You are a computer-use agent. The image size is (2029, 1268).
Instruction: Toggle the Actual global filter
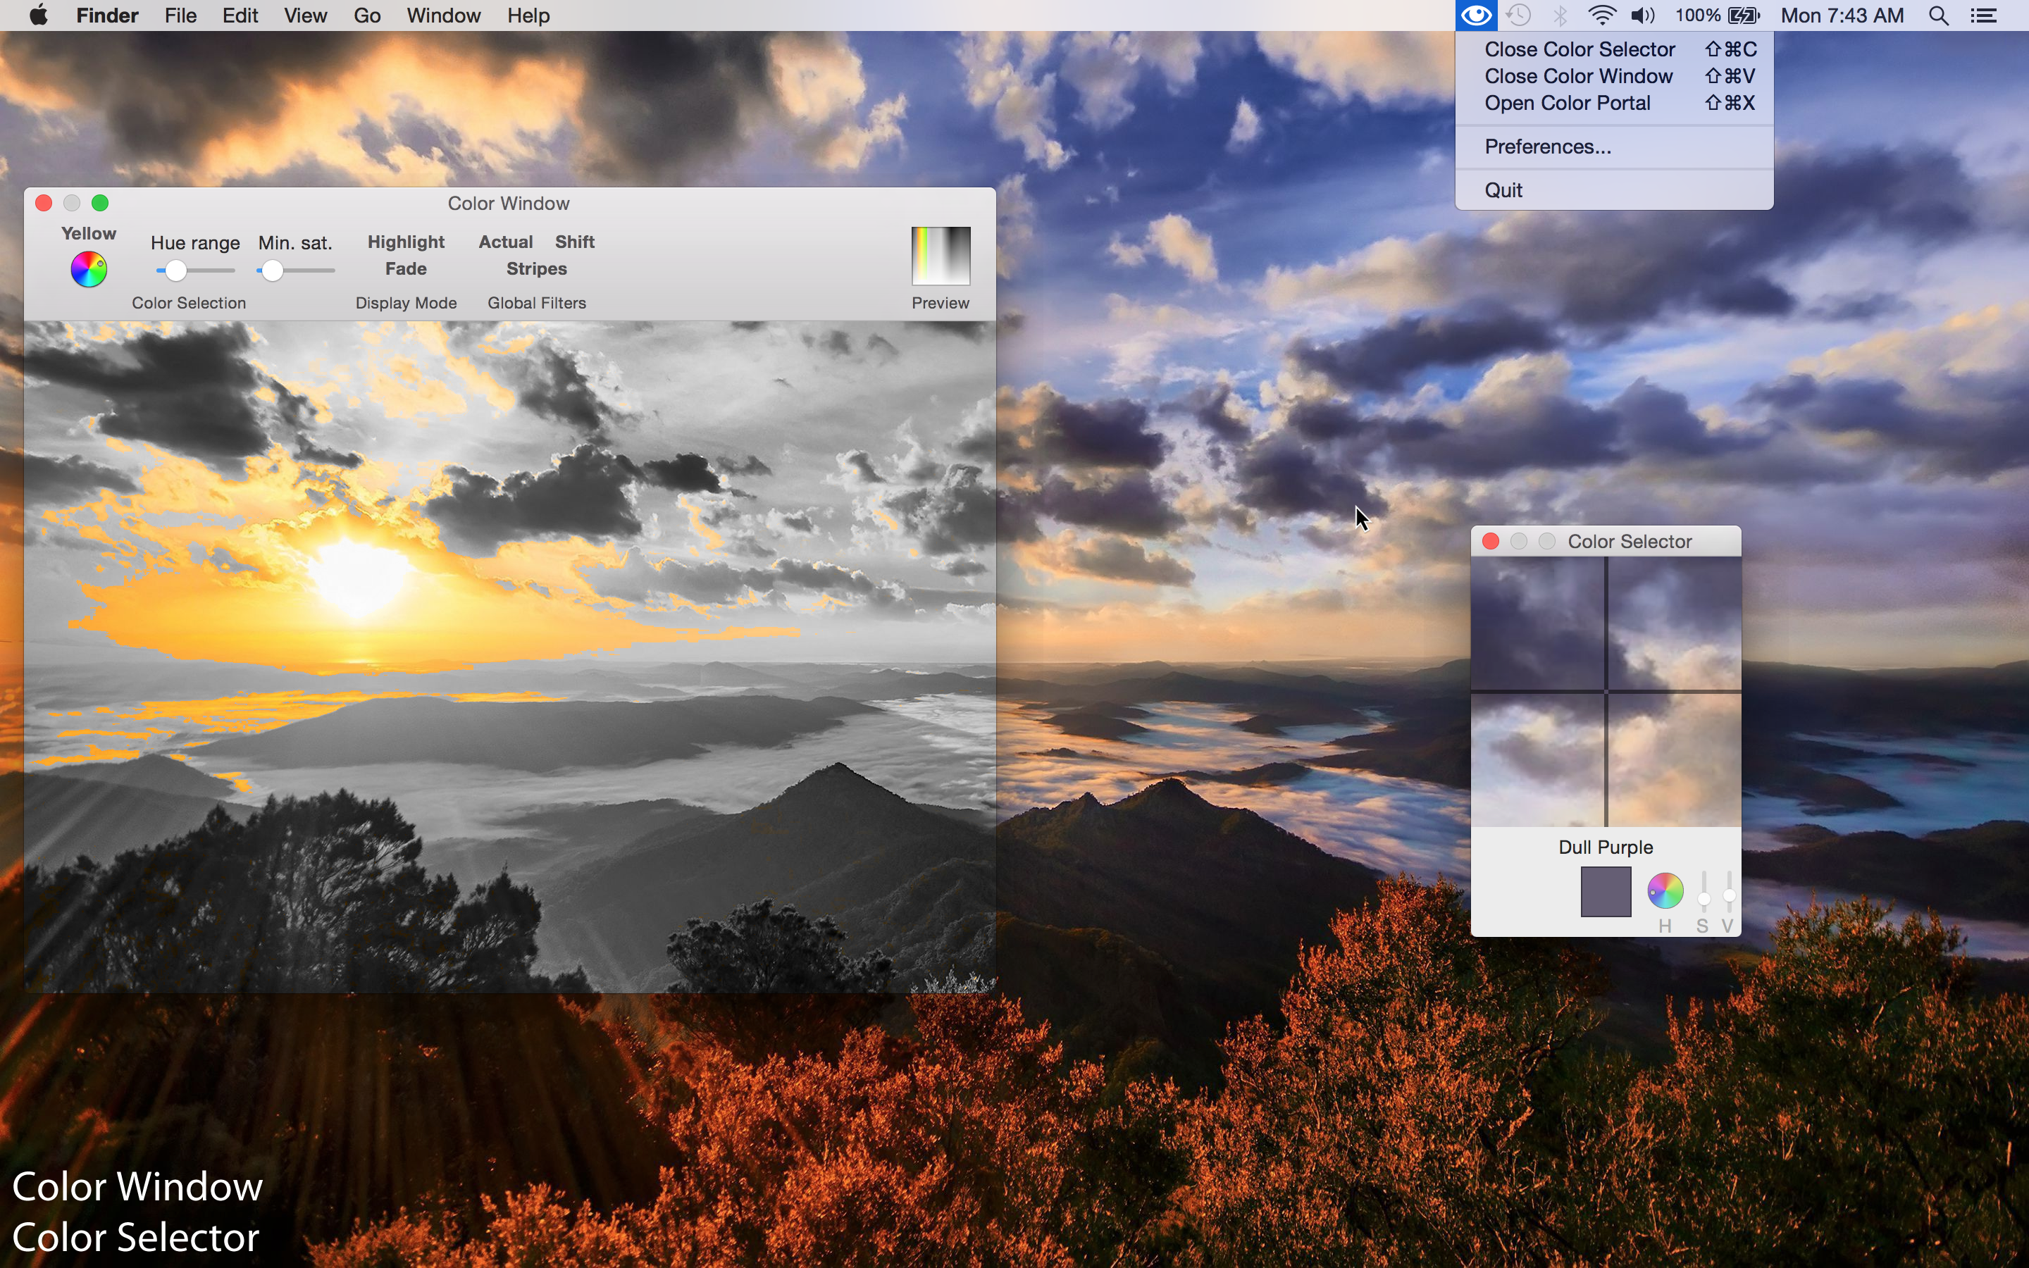point(506,242)
